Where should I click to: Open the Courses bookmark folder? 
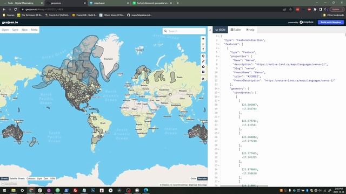(9, 15)
